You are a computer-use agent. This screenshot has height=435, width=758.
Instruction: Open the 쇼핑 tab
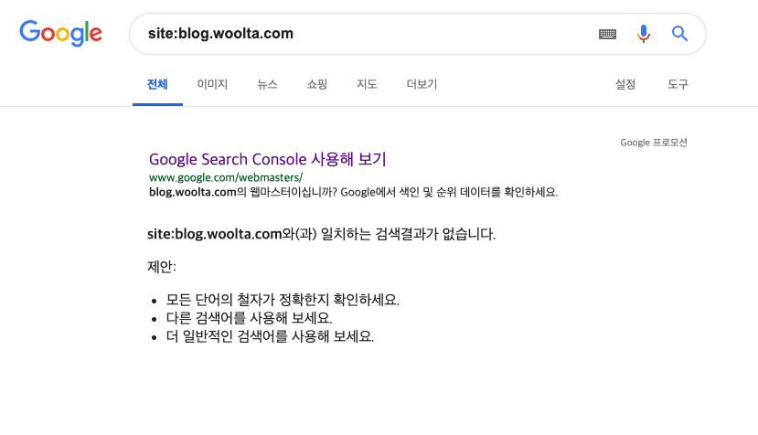317,84
